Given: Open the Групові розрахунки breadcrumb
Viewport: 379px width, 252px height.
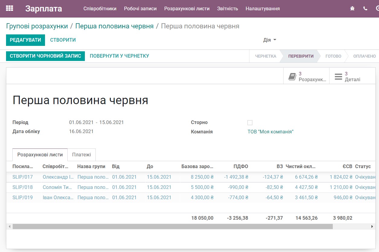Looking at the screenshot, I should 37,26.
